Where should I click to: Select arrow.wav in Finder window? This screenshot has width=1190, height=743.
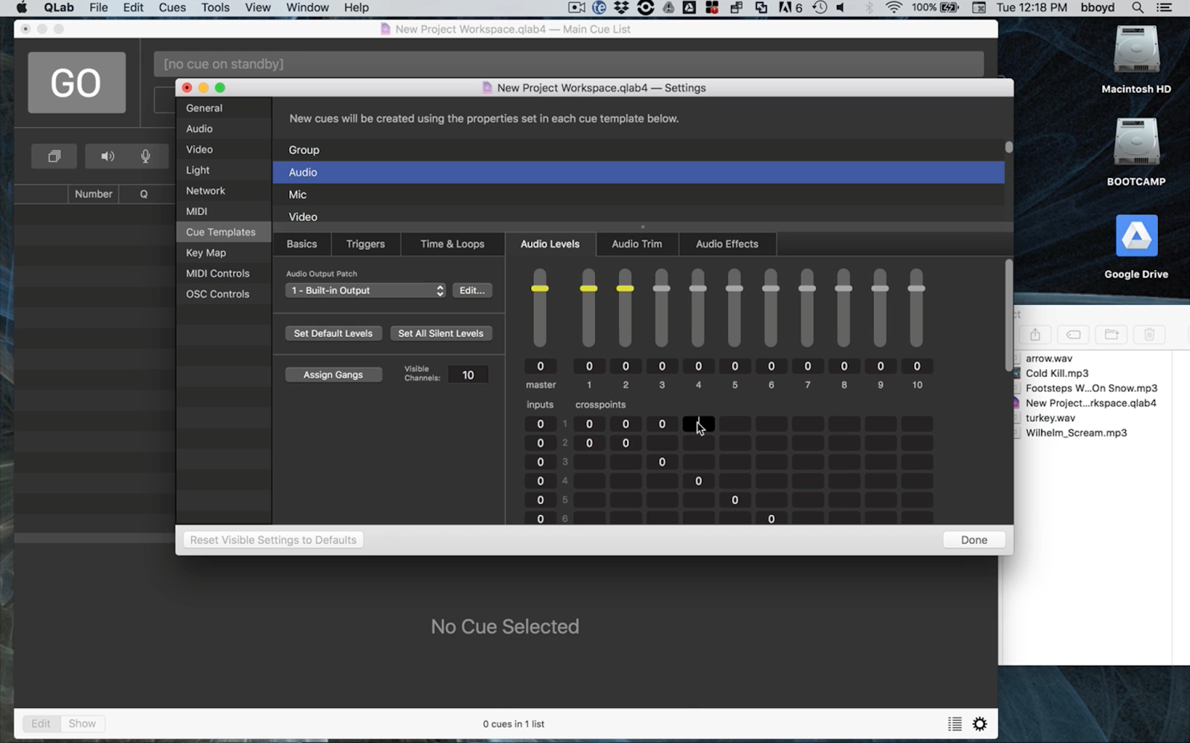pos(1049,358)
